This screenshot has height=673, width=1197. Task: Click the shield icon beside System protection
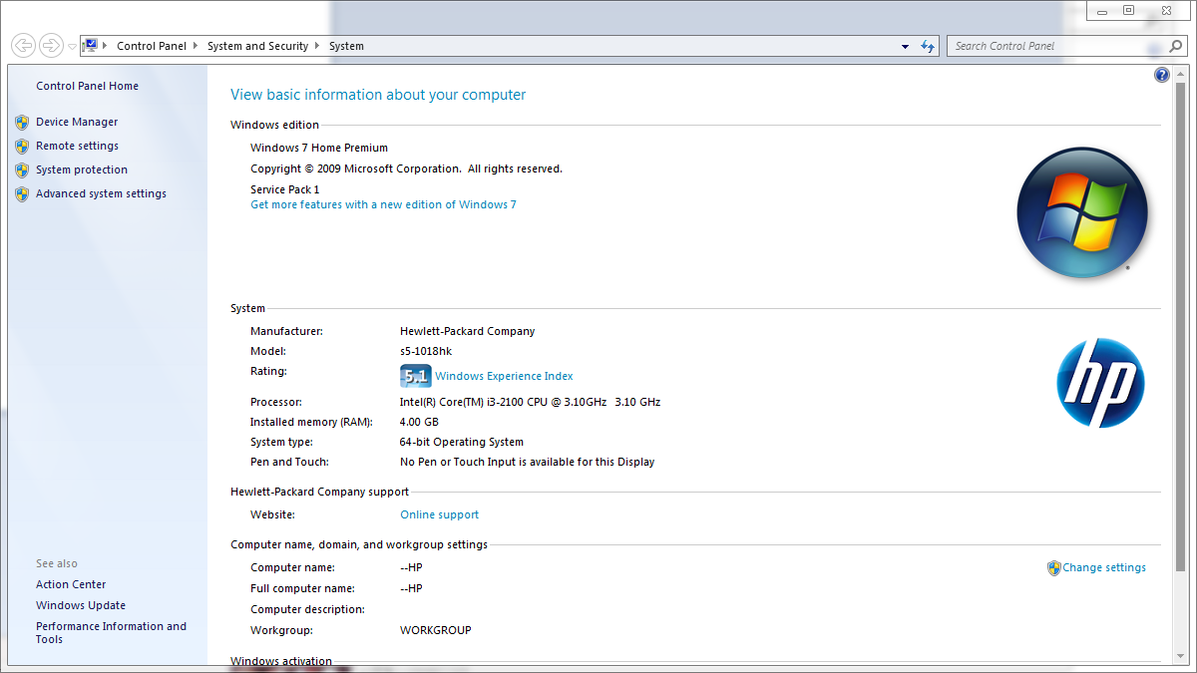pos(22,170)
